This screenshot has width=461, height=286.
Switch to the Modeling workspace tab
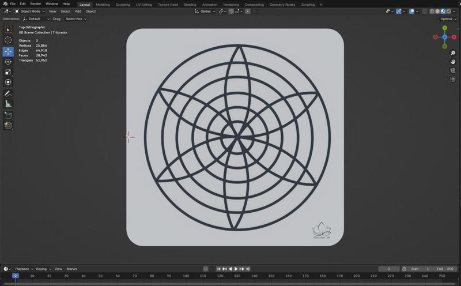point(103,5)
